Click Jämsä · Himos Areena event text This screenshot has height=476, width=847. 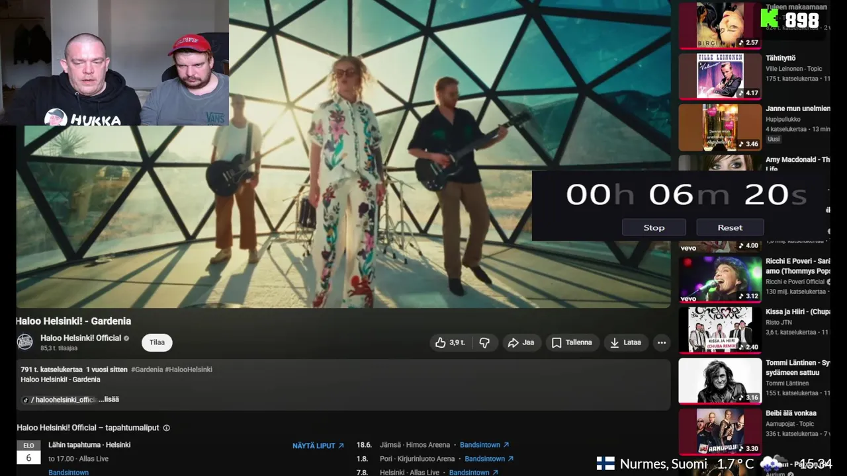[415, 445]
